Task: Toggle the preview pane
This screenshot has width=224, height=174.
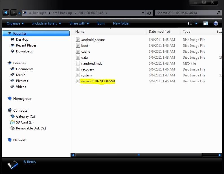Action: pos(206,23)
